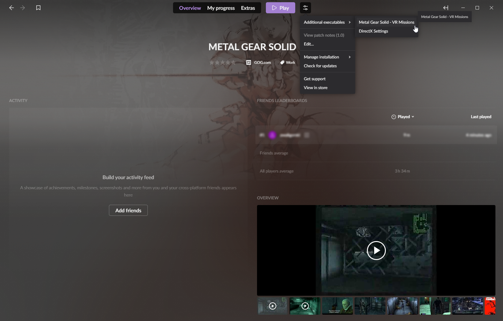This screenshot has height=321, width=503.
Task: Click the GOG.com platform icon
Action: (249, 63)
